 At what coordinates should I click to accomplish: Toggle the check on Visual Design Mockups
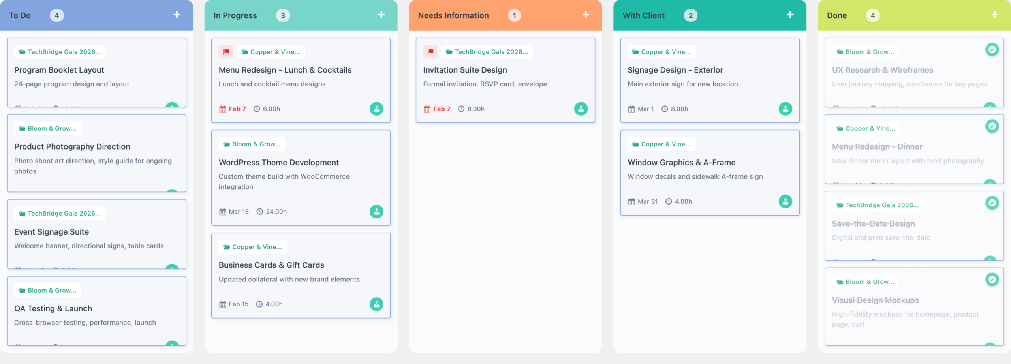(x=992, y=280)
